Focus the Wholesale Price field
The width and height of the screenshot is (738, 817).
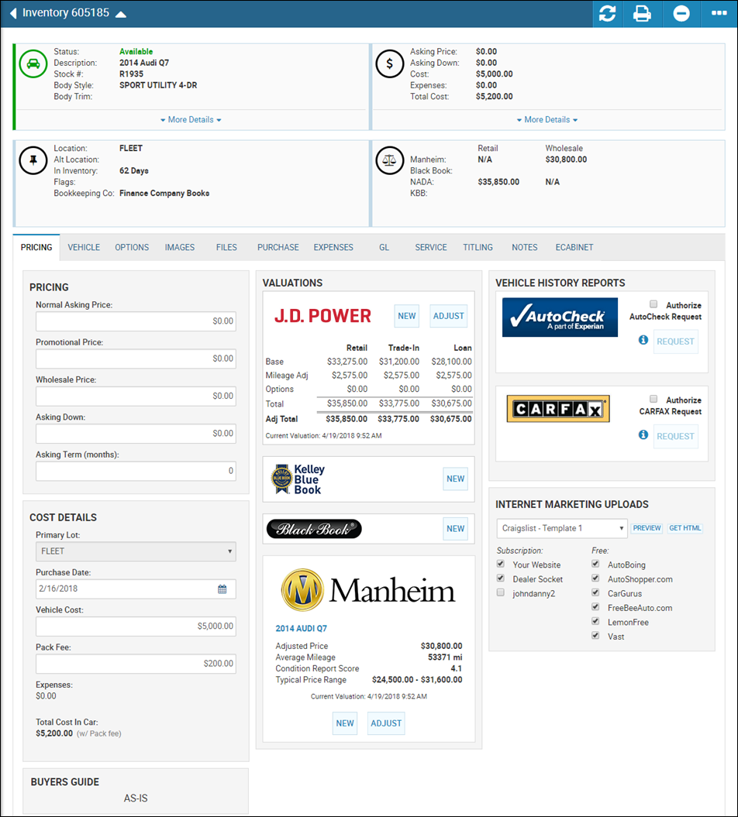(136, 396)
